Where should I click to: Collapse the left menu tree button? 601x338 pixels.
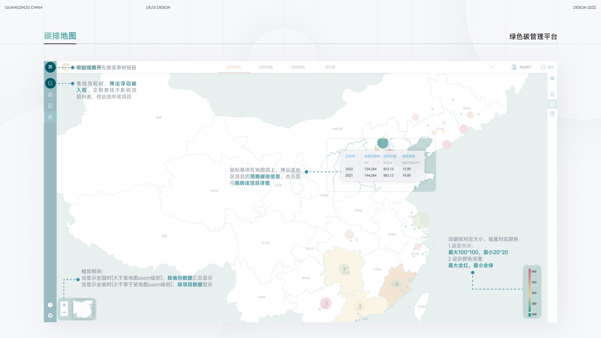(x=50, y=67)
